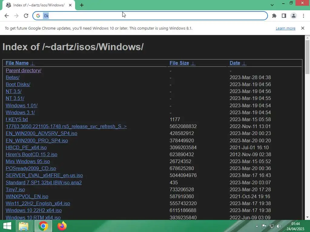This screenshot has width=310, height=232.
Task: Launch Firefox from the taskbar
Action: click(62, 226)
